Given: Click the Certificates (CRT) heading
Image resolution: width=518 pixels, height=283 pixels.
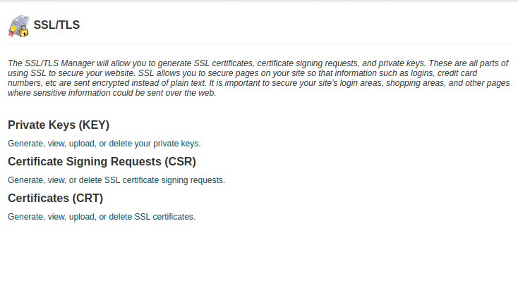Looking at the screenshot, I should (56, 199).
